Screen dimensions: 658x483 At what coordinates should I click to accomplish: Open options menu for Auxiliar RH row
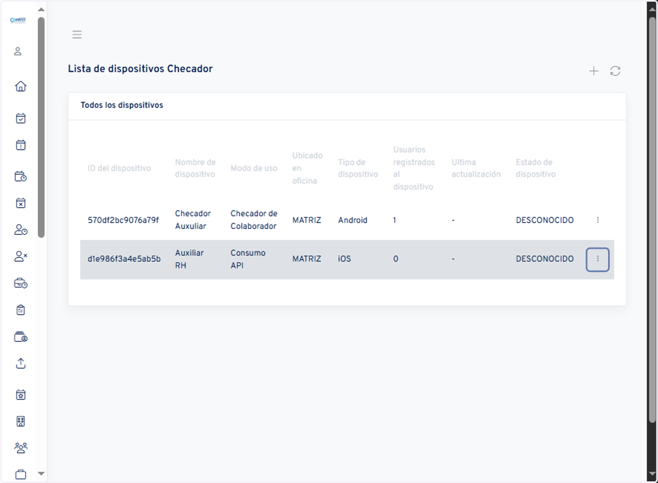click(x=598, y=259)
